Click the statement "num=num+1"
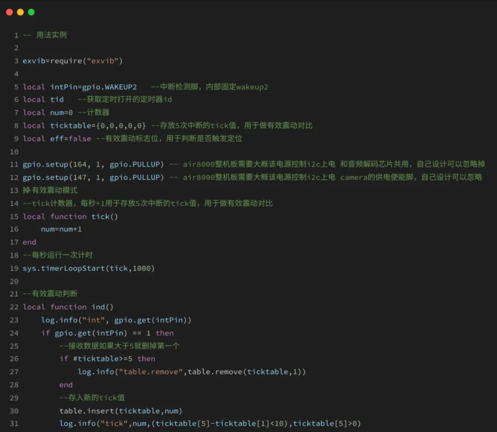The image size is (497, 432). 61,229
